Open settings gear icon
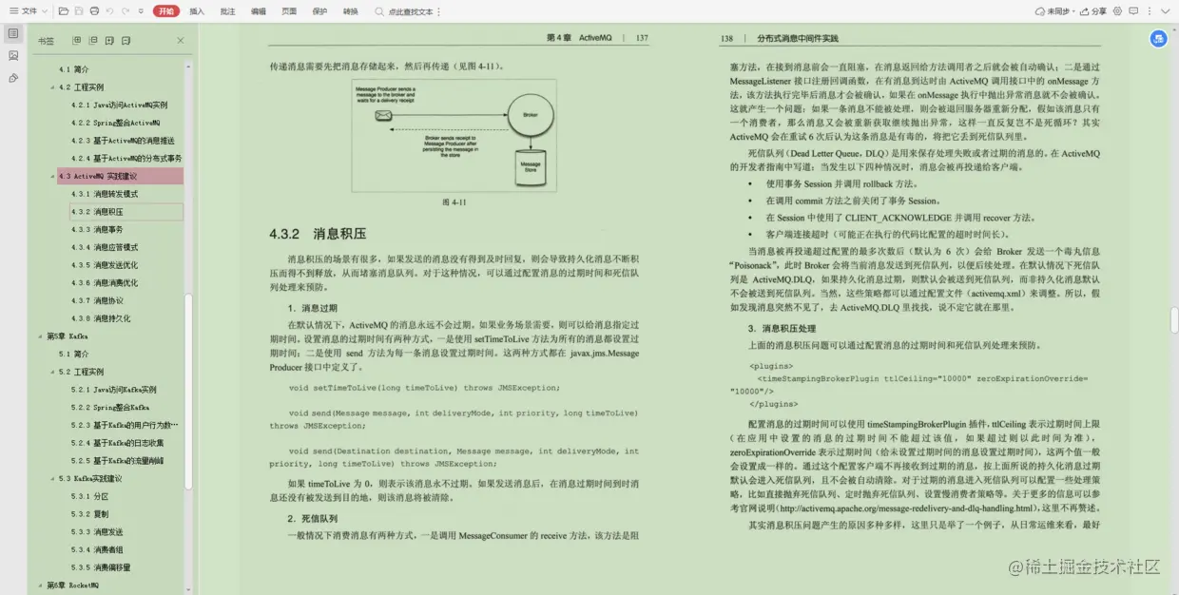The height and width of the screenshot is (595, 1179). pyautogui.click(x=1118, y=11)
